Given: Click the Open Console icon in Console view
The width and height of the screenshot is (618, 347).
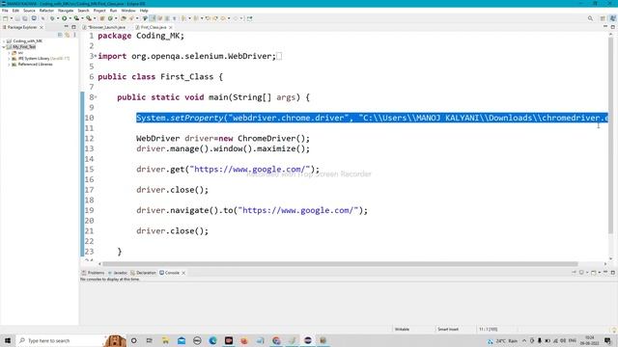Looking at the screenshot, I should pyautogui.click(x=594, y=272).
